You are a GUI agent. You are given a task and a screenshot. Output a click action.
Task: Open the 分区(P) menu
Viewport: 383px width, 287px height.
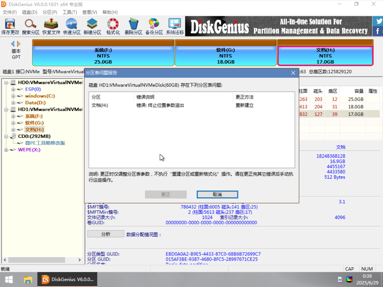pyautogui.click(x=49, y=12)
